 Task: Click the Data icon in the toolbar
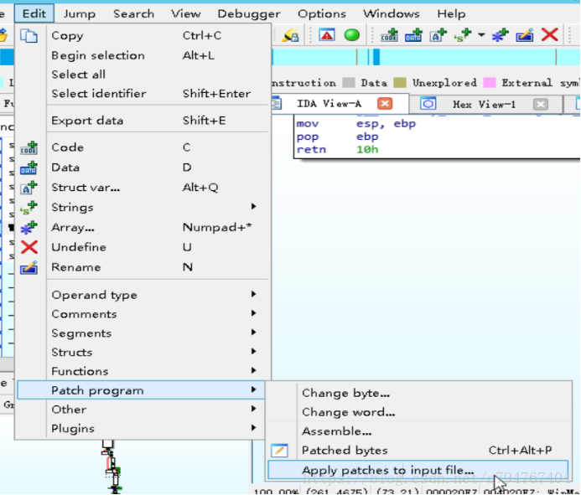413,35
